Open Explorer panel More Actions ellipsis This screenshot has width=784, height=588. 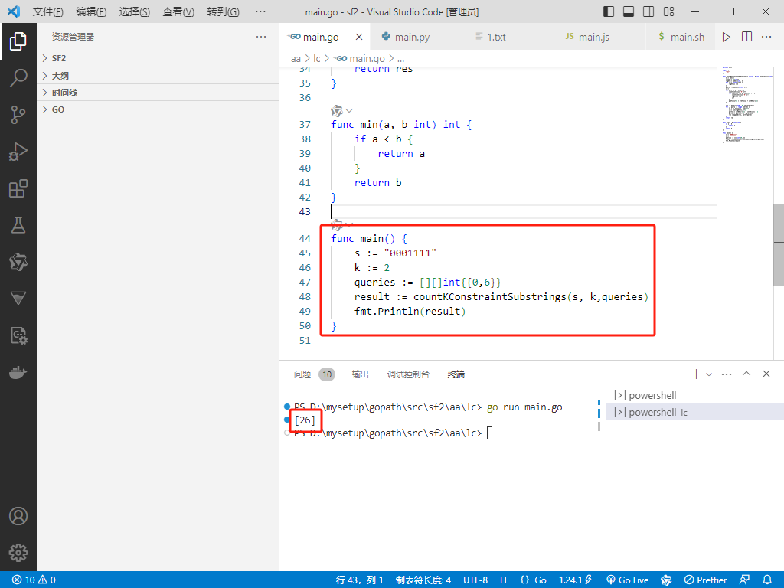260,37
